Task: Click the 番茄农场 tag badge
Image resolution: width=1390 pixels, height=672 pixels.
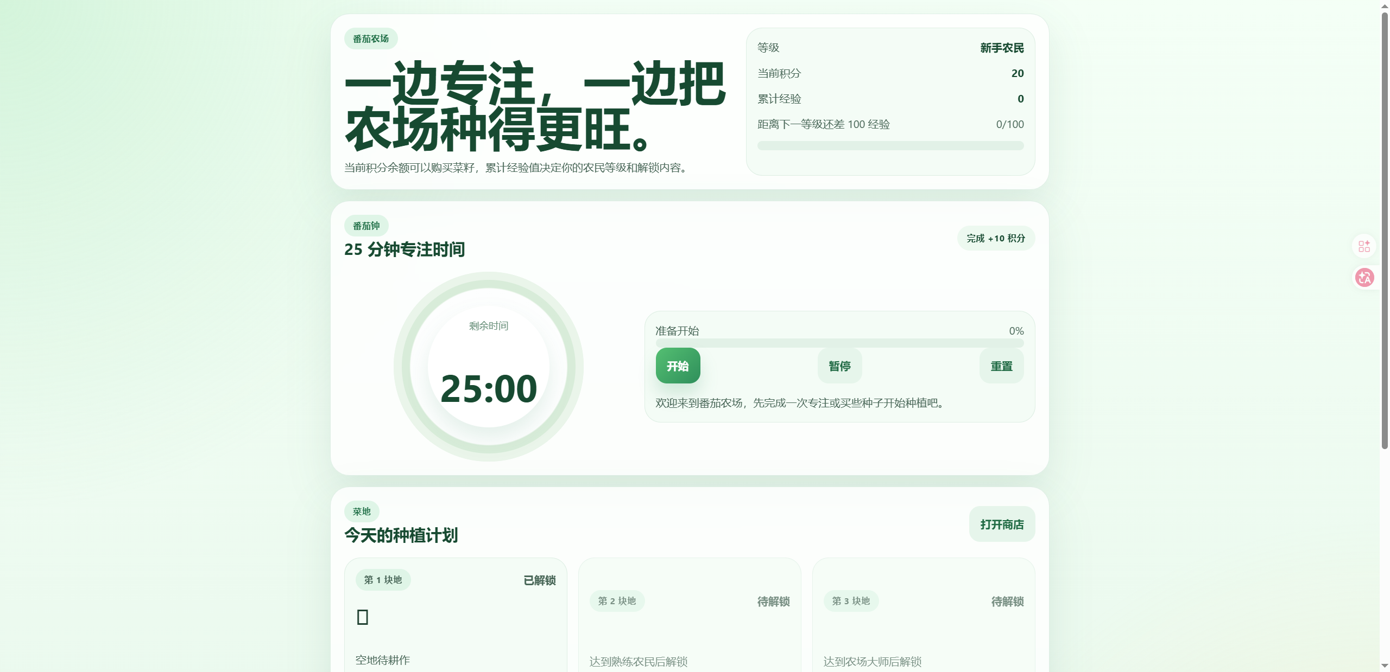Action: pyautogui.click(x=371, y=39)
